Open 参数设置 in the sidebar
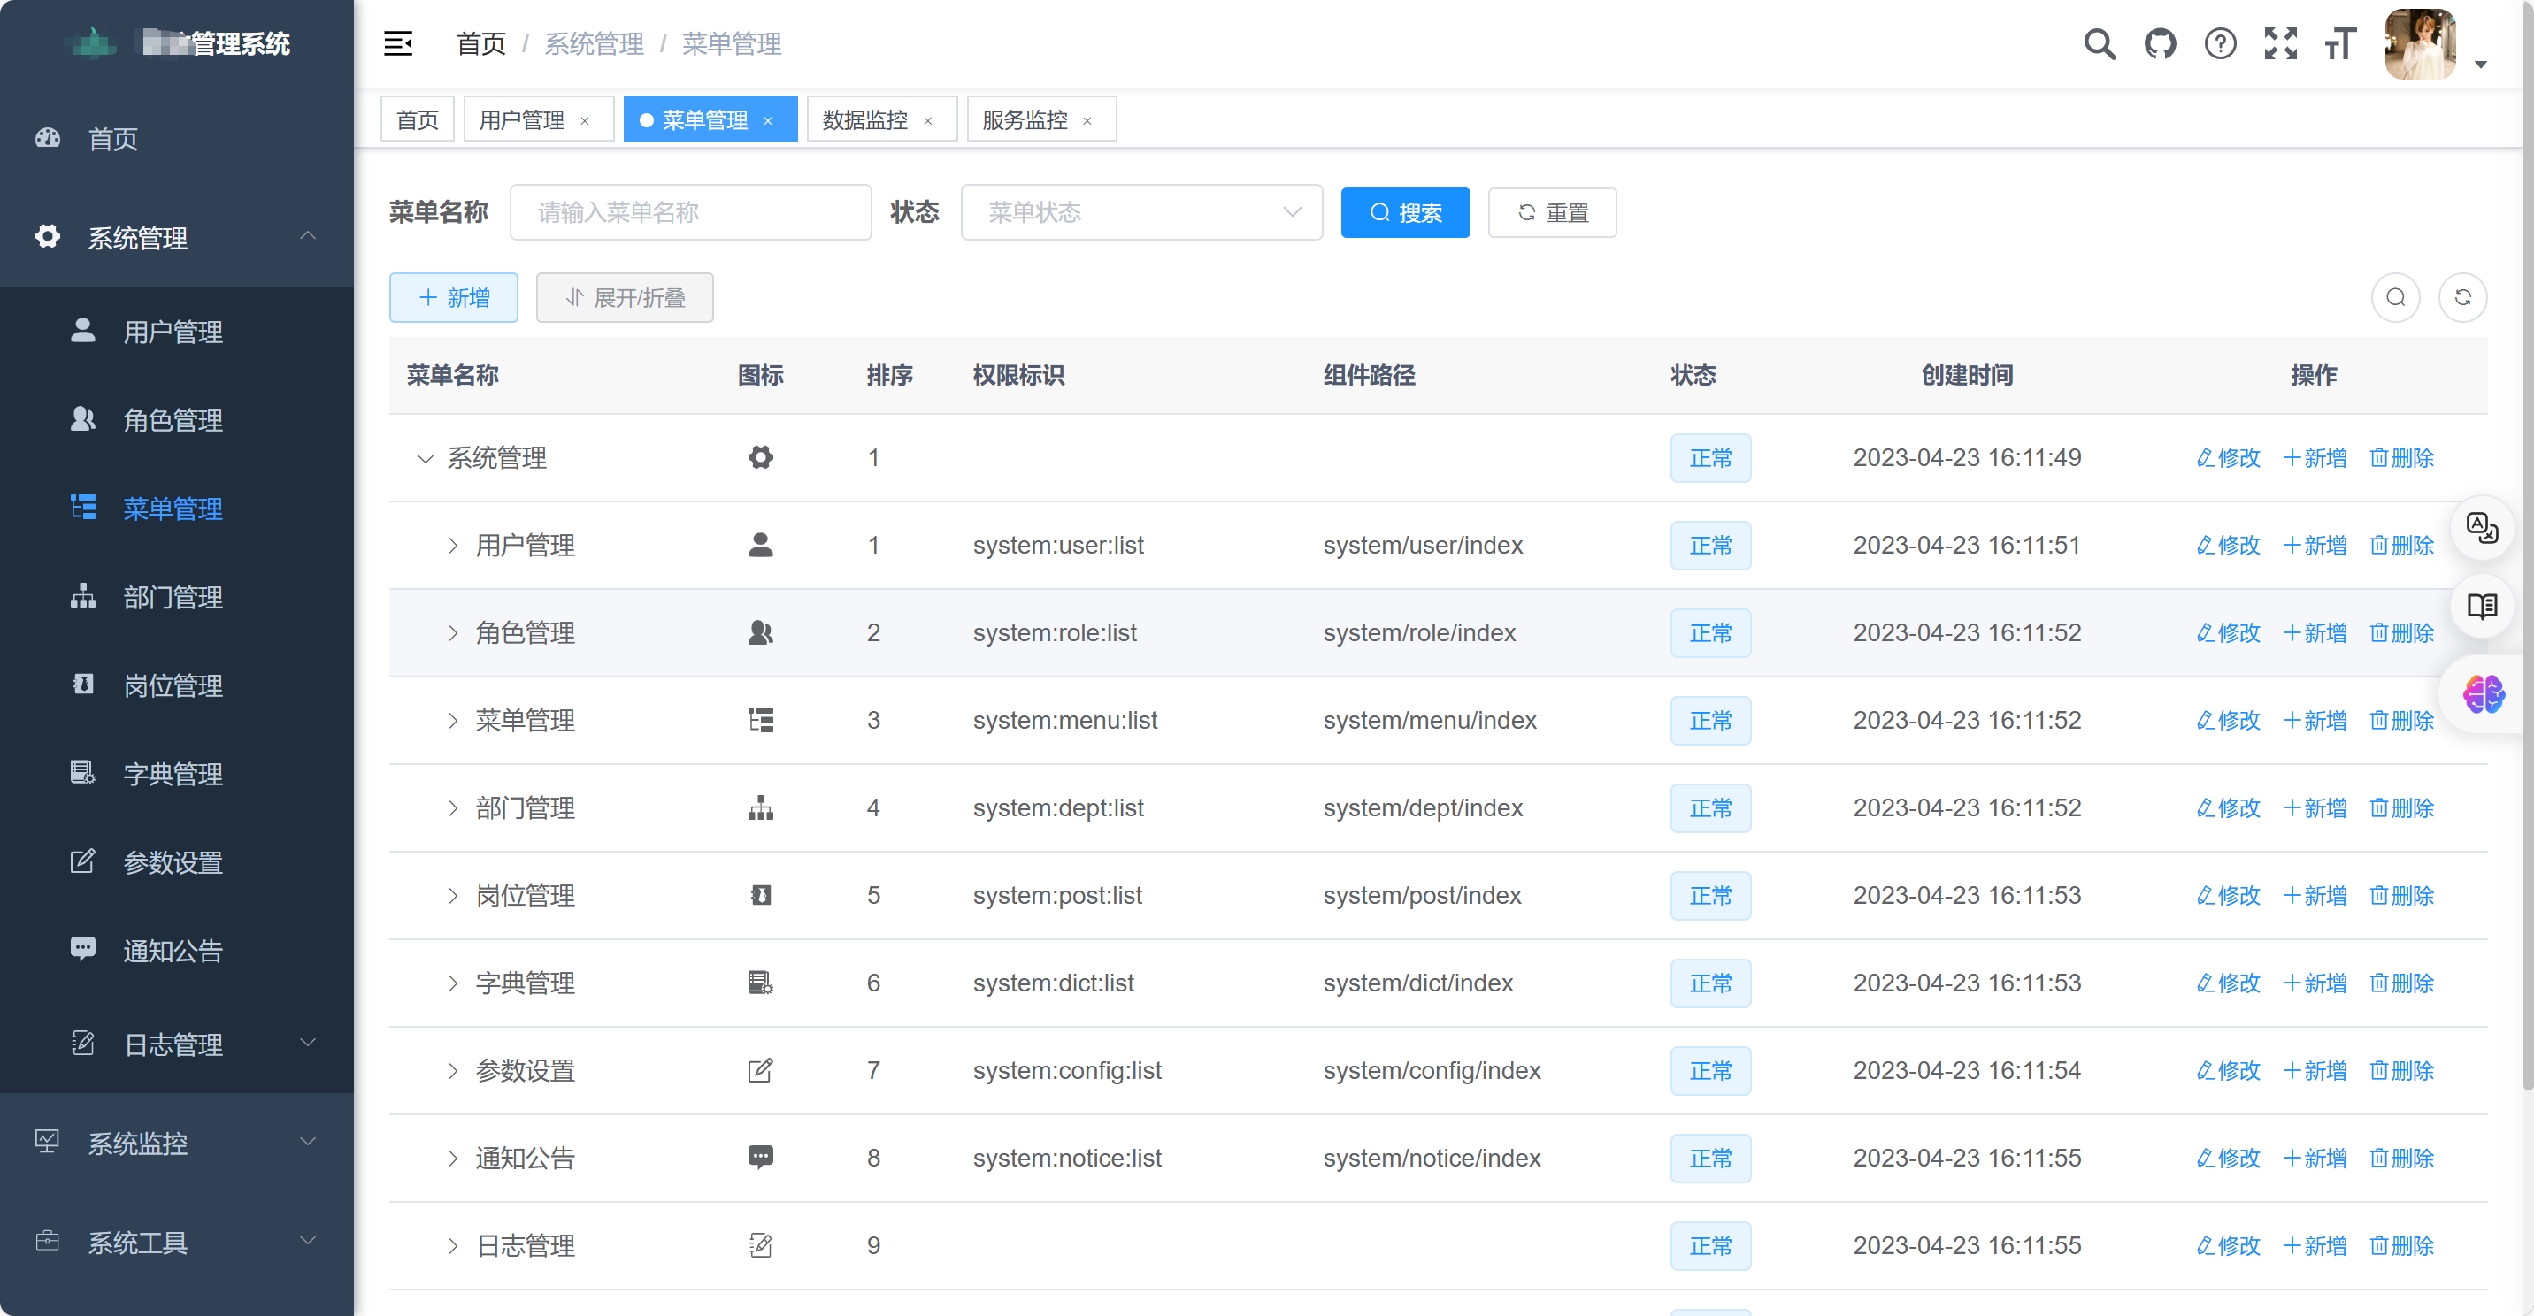This screenshot has width=2534, height=1316. 177,862
